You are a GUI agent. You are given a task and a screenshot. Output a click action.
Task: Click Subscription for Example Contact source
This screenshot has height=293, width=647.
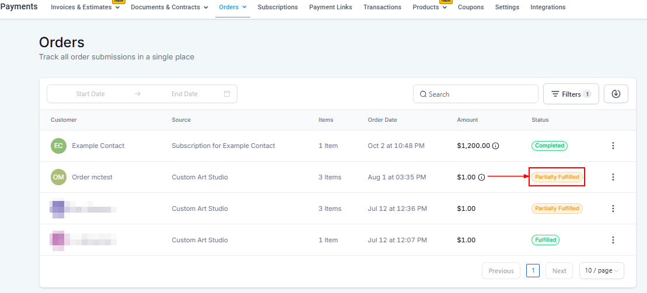point(223,146)
